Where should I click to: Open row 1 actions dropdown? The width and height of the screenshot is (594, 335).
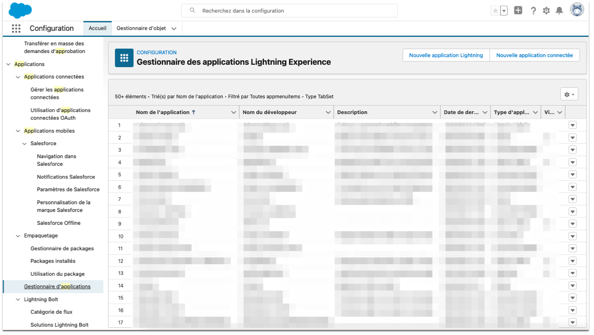pyautogui.click(x=572, y=125)
